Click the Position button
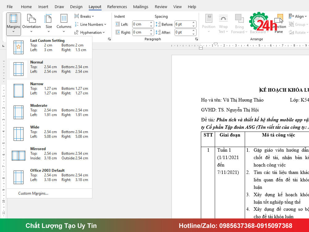Viewport: 309px width, 232px height. pos(209,24)
